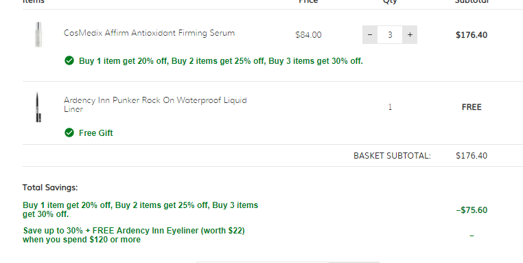Click green checkmark next to Free Gift
523x263 pixels.
(x=69, y=133)
